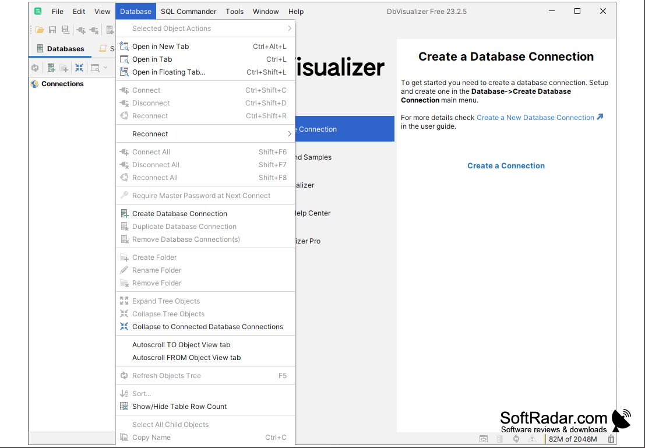
Task: Click the Copy Name menu item
Action: [205, 438]
